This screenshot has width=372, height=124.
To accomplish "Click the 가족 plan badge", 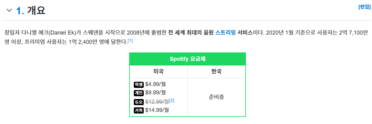I will [139, 110].
